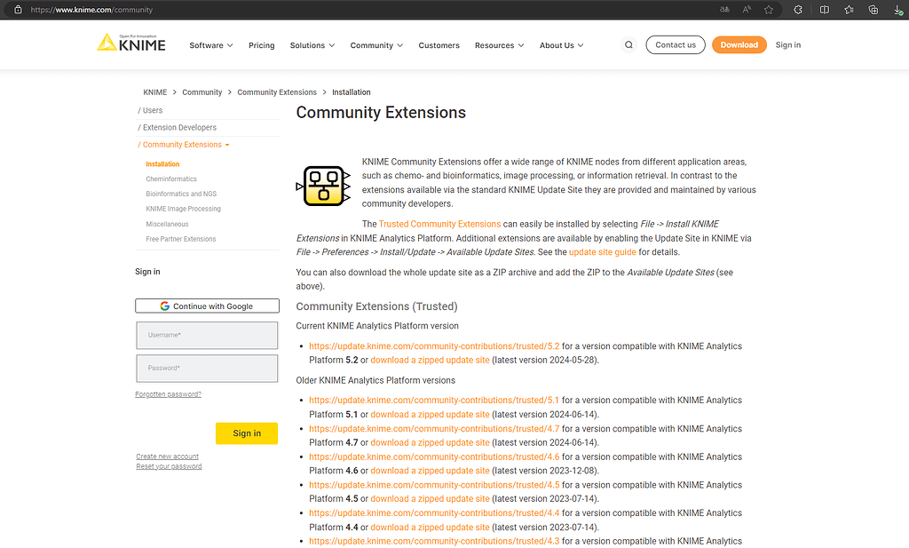Focus the Username input field
This screenshot has height=548, width=909.
coord(207,335)
